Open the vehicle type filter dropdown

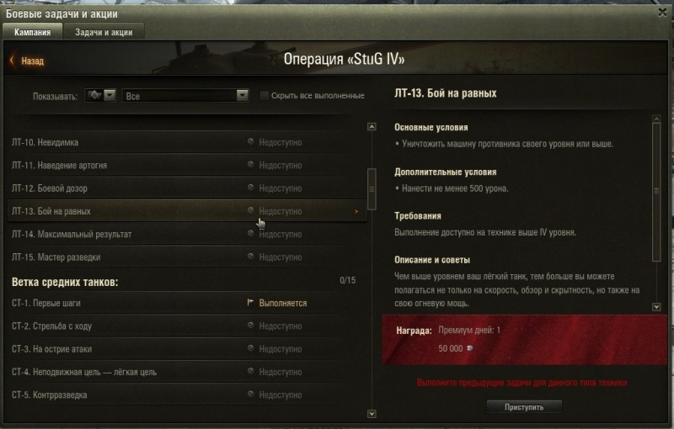click(100, 95)
